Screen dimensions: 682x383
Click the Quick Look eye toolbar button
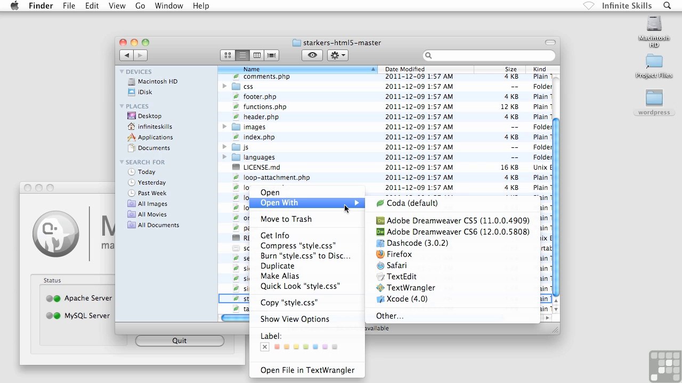coord(312,55)
